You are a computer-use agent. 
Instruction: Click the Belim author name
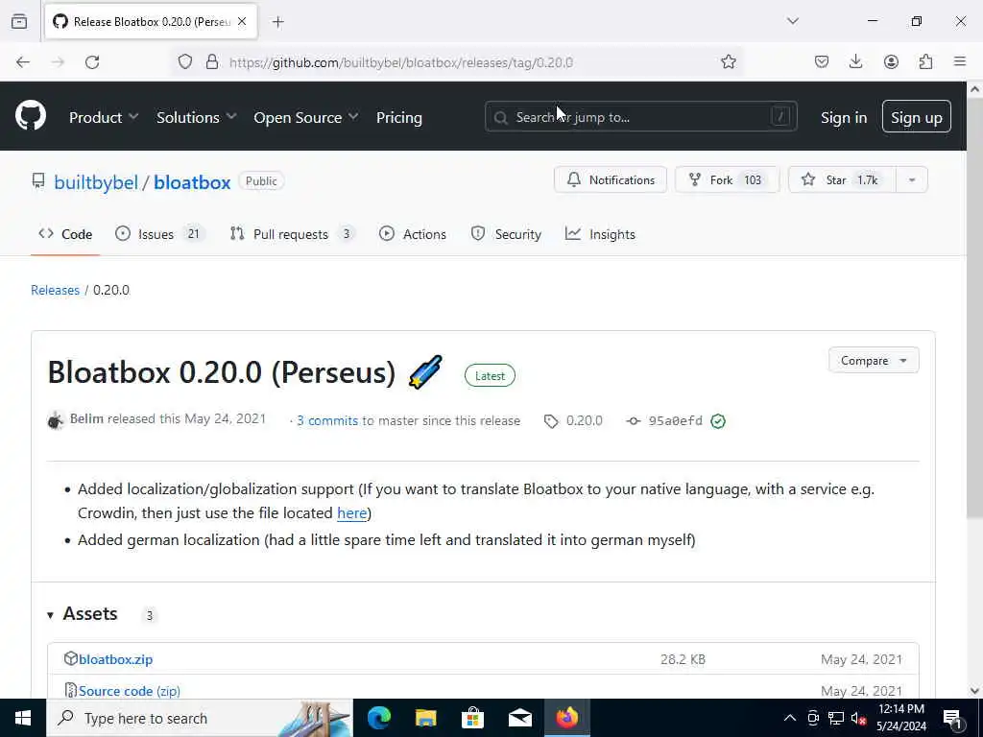click(86, 418)
